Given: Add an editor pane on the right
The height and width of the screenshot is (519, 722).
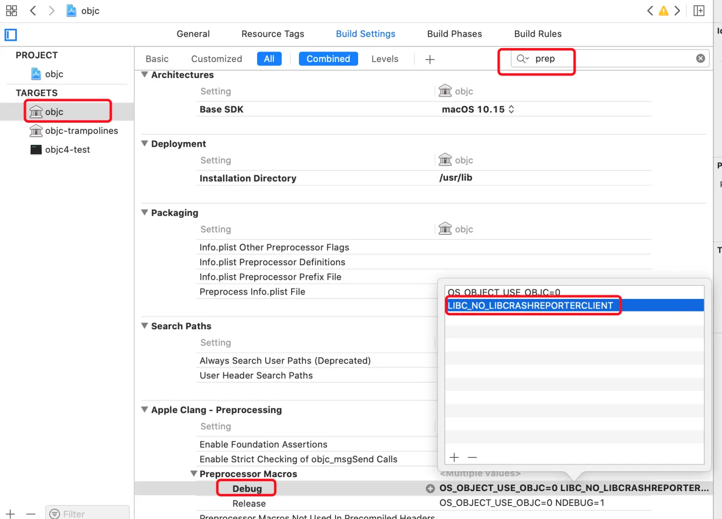Looking at the screenshot, I should click(699, 11).
